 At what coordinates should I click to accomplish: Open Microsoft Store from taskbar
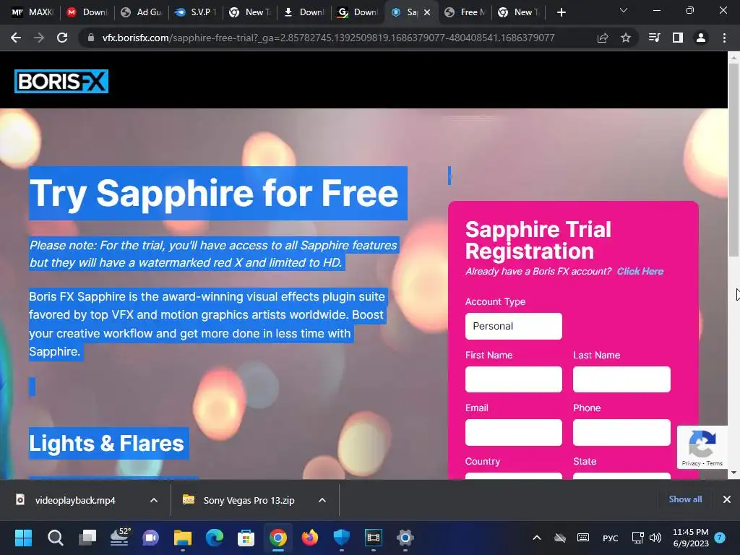click(246, 538)
